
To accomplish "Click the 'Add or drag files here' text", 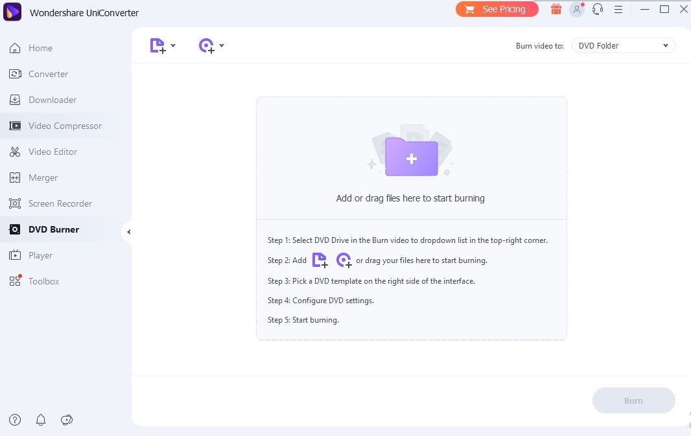I will pyautogui.click(x=410, y=198).
